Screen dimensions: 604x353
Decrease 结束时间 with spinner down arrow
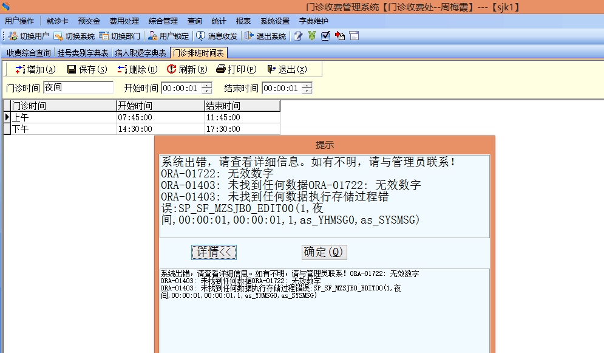307,91
